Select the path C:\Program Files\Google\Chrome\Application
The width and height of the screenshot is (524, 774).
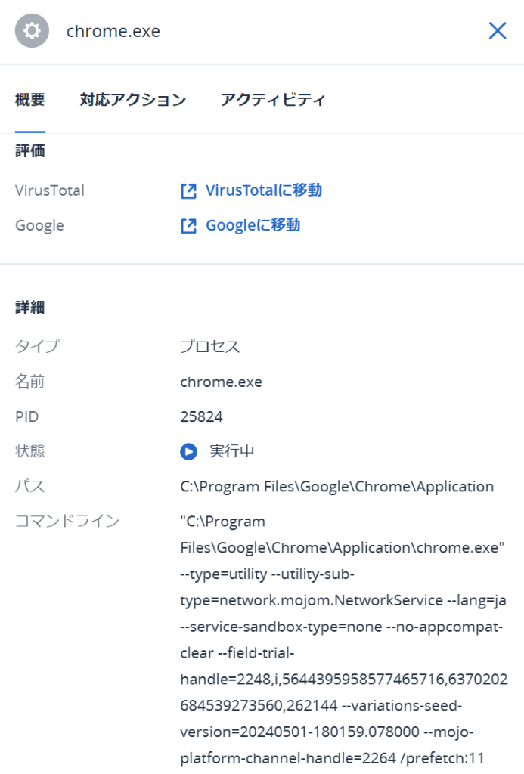pyautogui.click(x=336, y=487)
